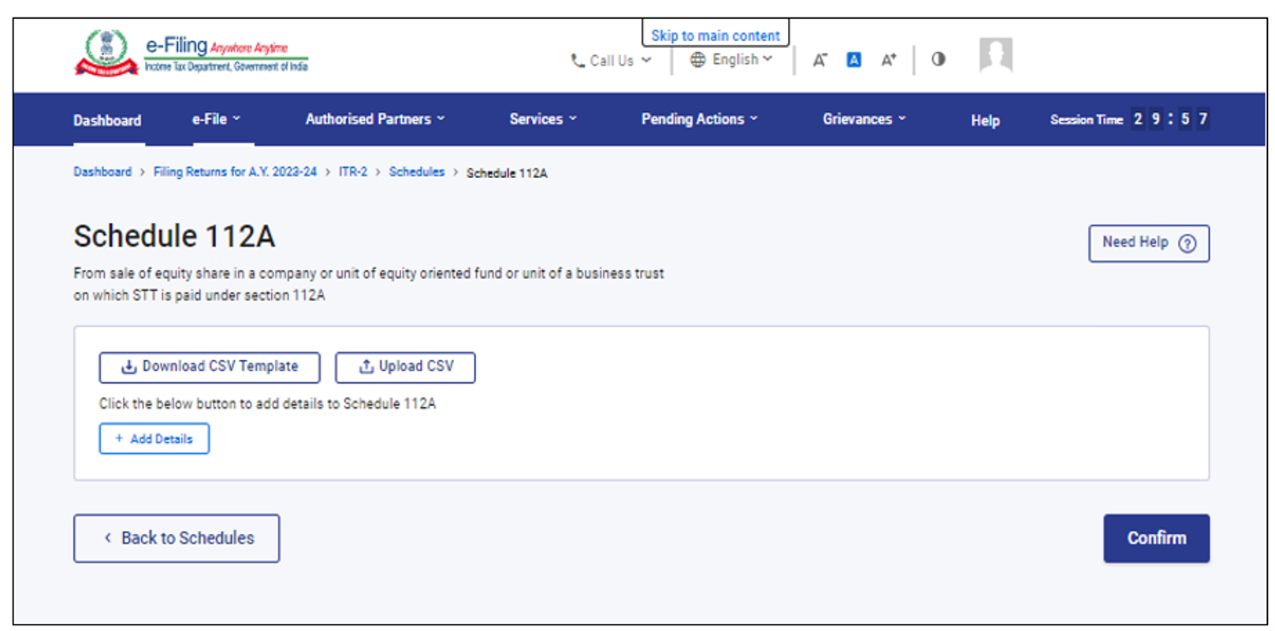Select the default font size A icon

point(853,60)
